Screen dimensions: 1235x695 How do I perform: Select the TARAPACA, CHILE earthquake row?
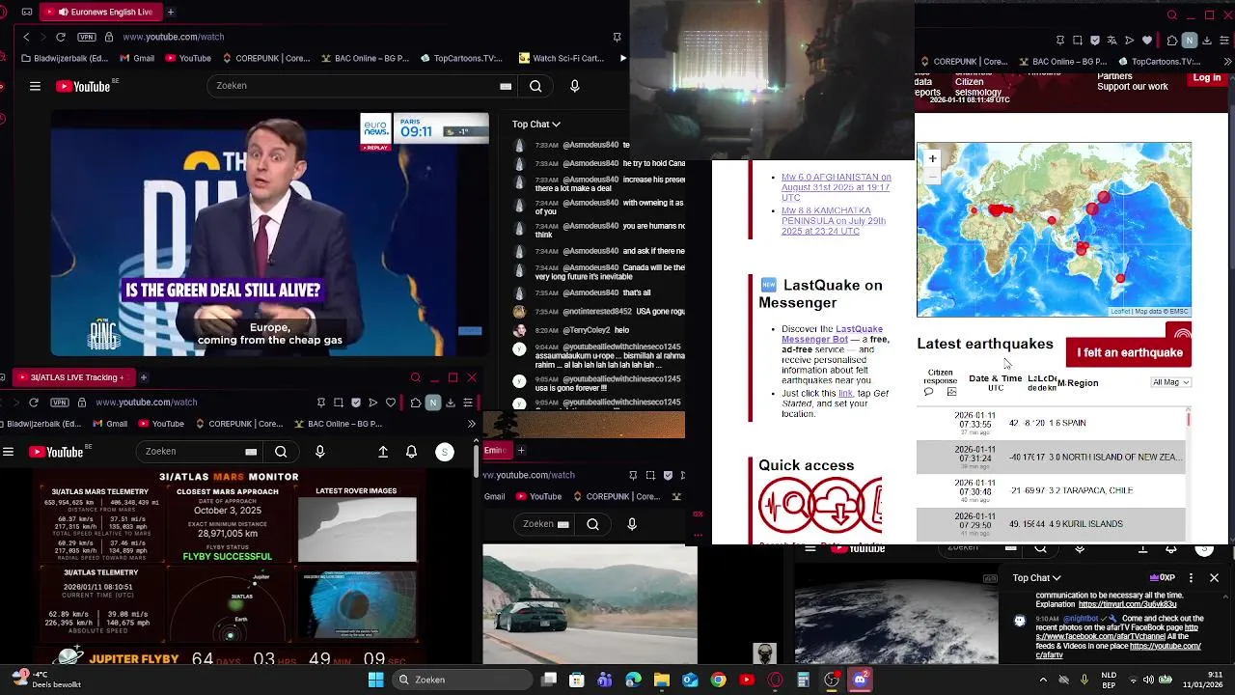(x=1050, y=490)
